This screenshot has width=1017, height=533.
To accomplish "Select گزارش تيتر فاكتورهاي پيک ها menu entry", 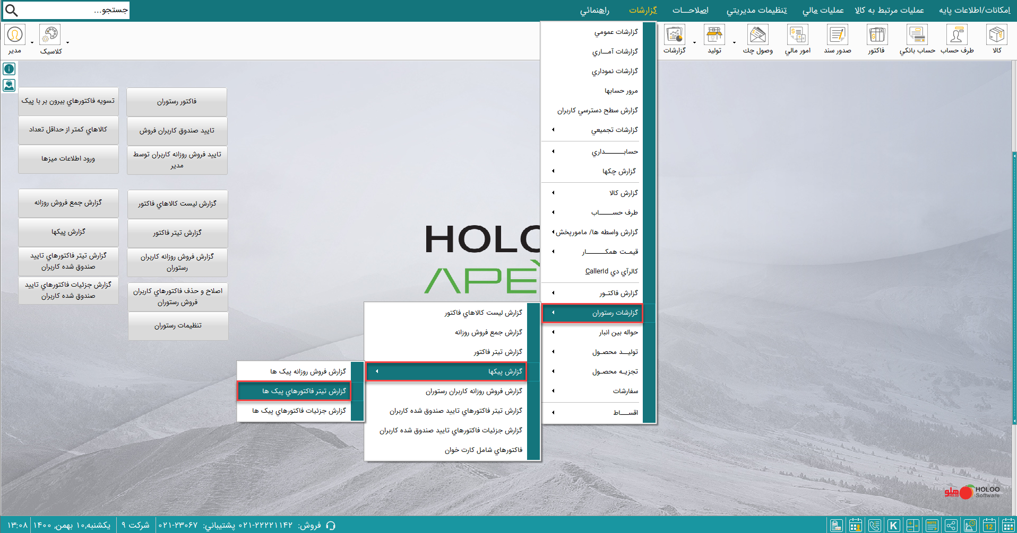I will [x=294, y=391].
